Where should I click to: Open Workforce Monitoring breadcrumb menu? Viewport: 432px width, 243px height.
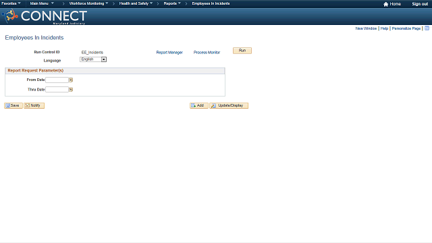(88, 3)
